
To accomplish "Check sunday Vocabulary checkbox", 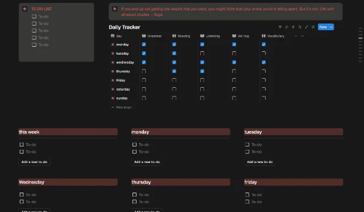I will (x=264, y=98).
